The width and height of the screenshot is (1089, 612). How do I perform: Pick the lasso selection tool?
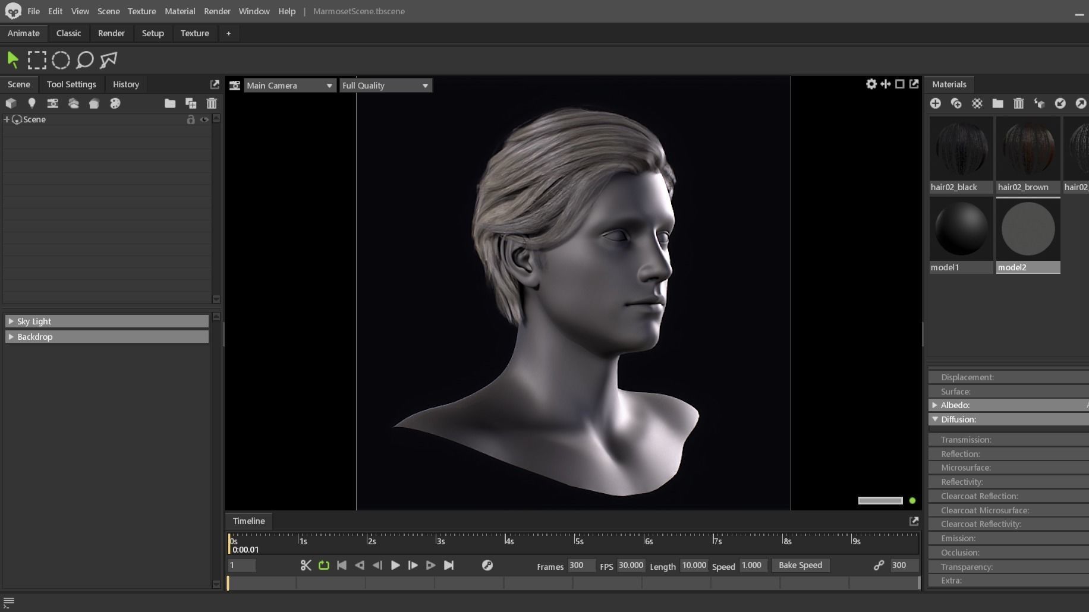tap(85, 60)
